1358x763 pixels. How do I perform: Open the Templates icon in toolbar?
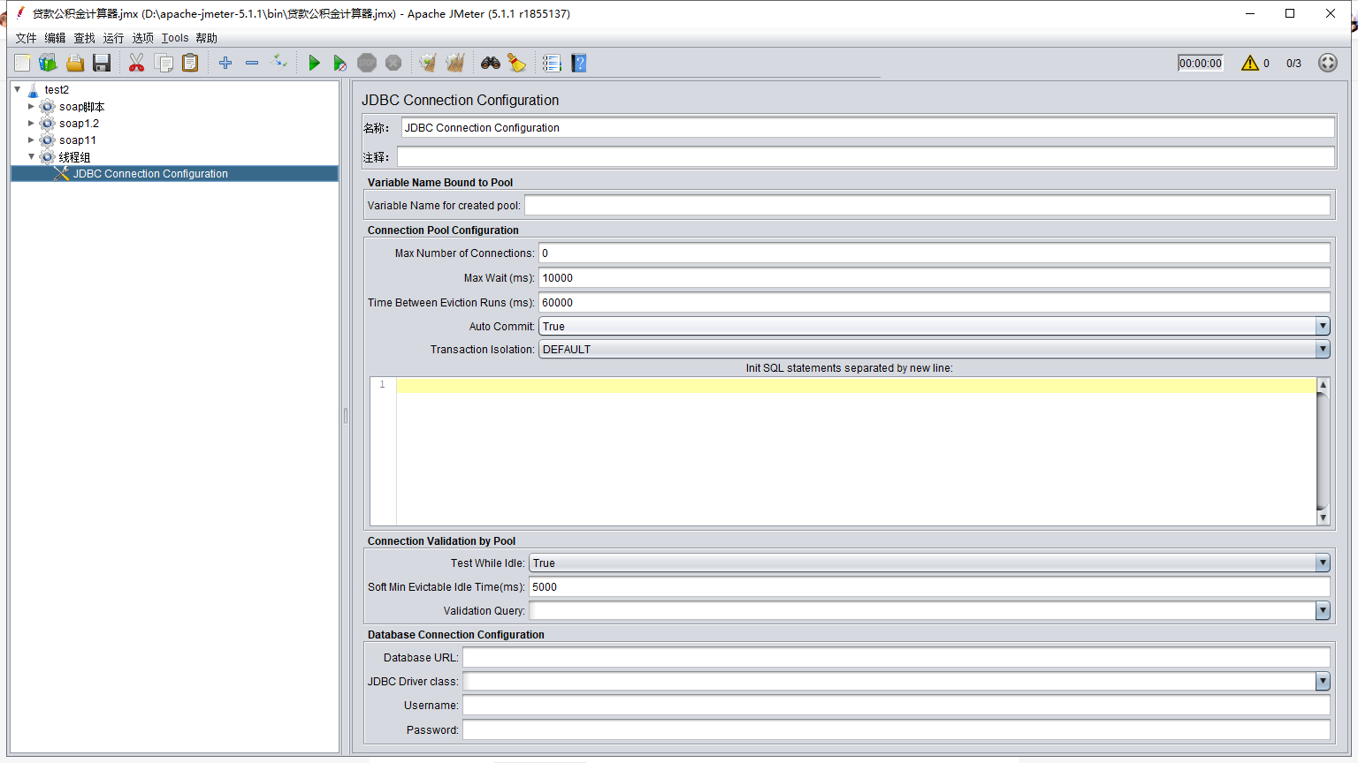coord(48,63)
